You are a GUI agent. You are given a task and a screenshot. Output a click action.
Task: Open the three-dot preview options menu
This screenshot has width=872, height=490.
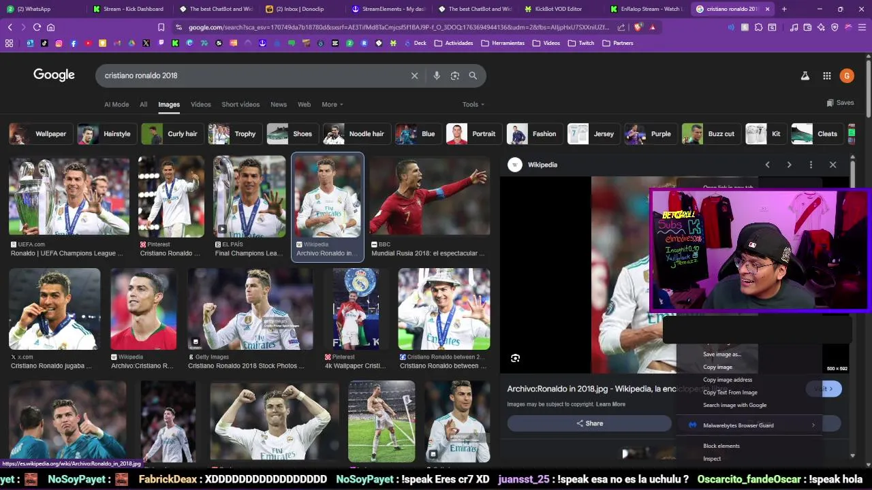coord(811,165)
